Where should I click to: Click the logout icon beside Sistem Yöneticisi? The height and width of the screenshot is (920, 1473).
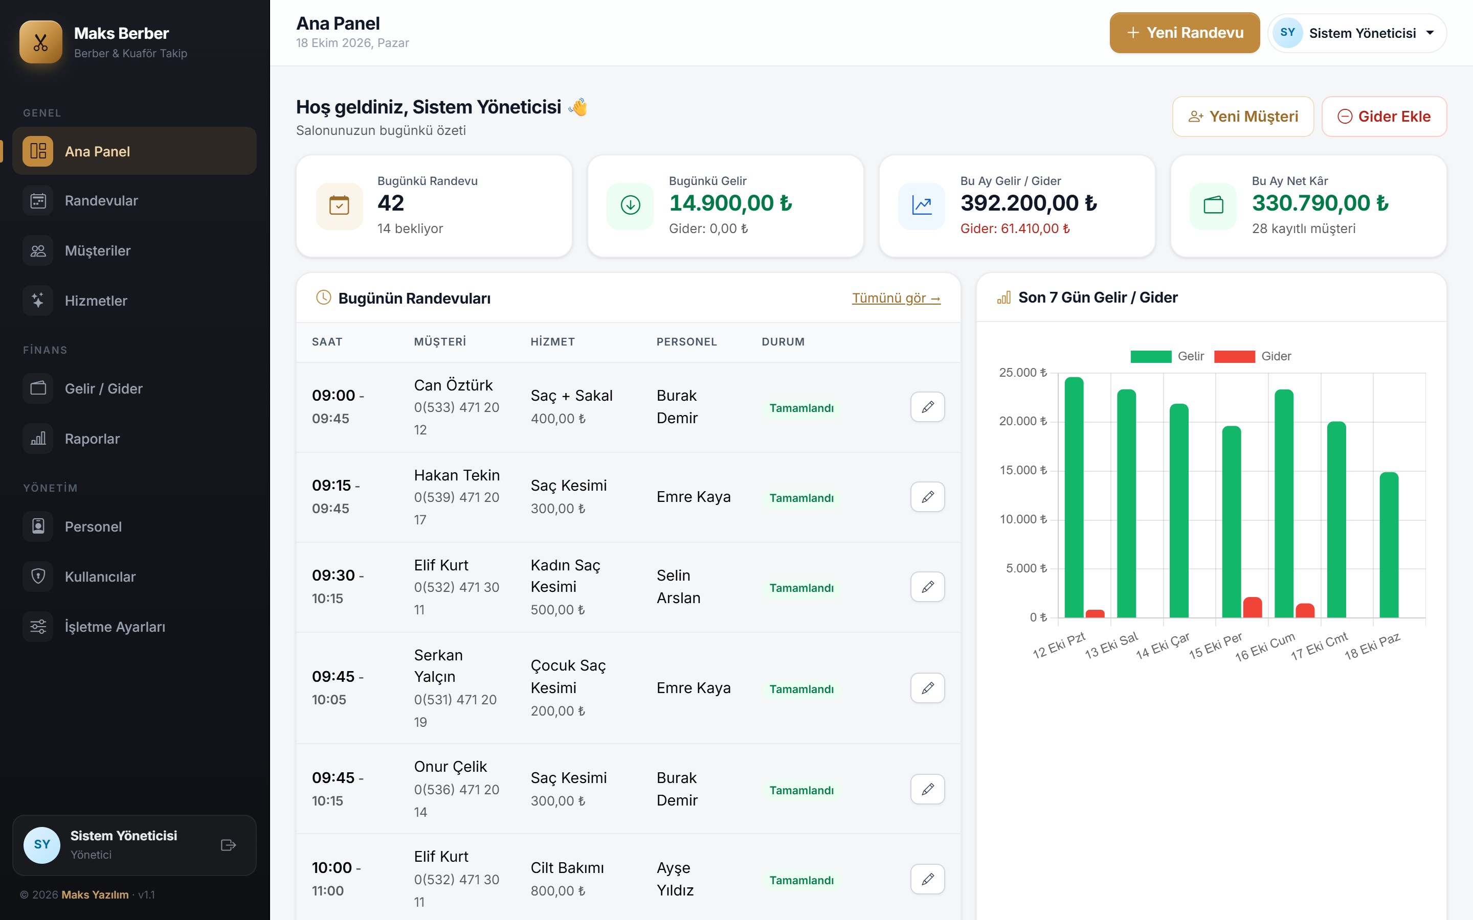[x=228, y=844]
